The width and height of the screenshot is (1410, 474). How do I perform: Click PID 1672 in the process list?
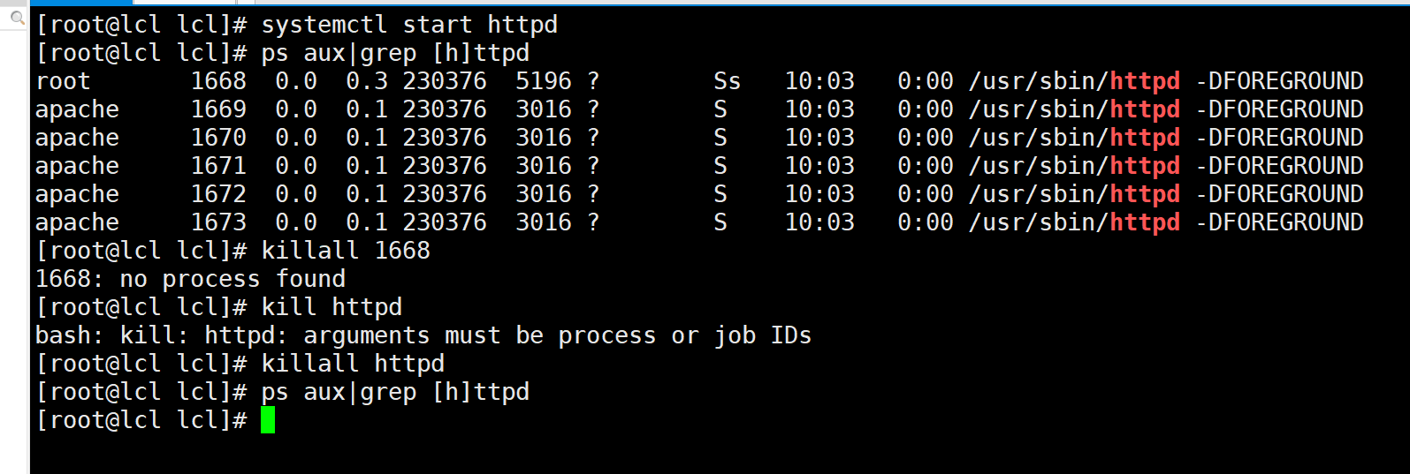point(218,194)
